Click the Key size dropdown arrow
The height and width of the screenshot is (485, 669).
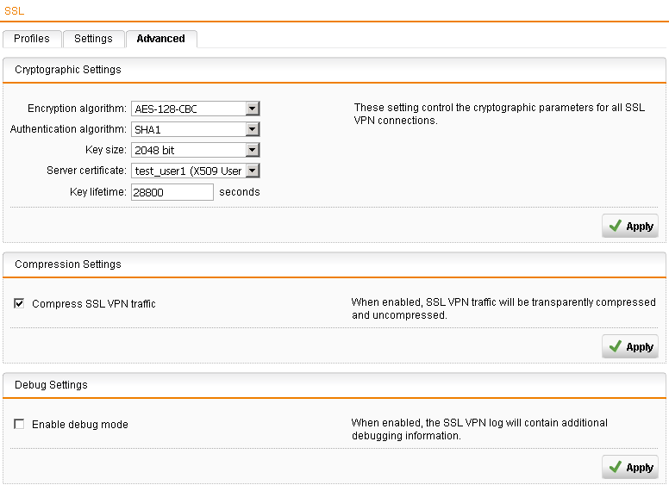pos(253,150)
